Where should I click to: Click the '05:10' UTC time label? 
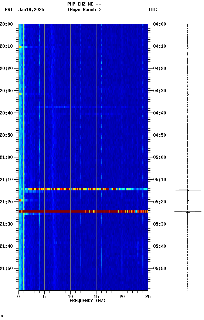pos(160,180)
